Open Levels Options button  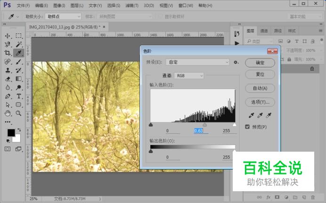point(260,102)
